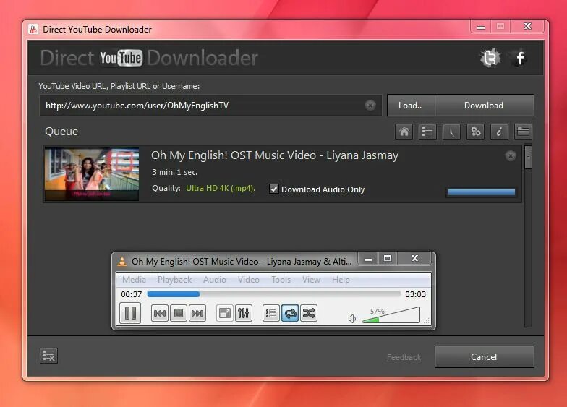Toggle fullscreen video in VLC
The height and width of the screenshot is (407, 567).
click(x=224, y=313)
